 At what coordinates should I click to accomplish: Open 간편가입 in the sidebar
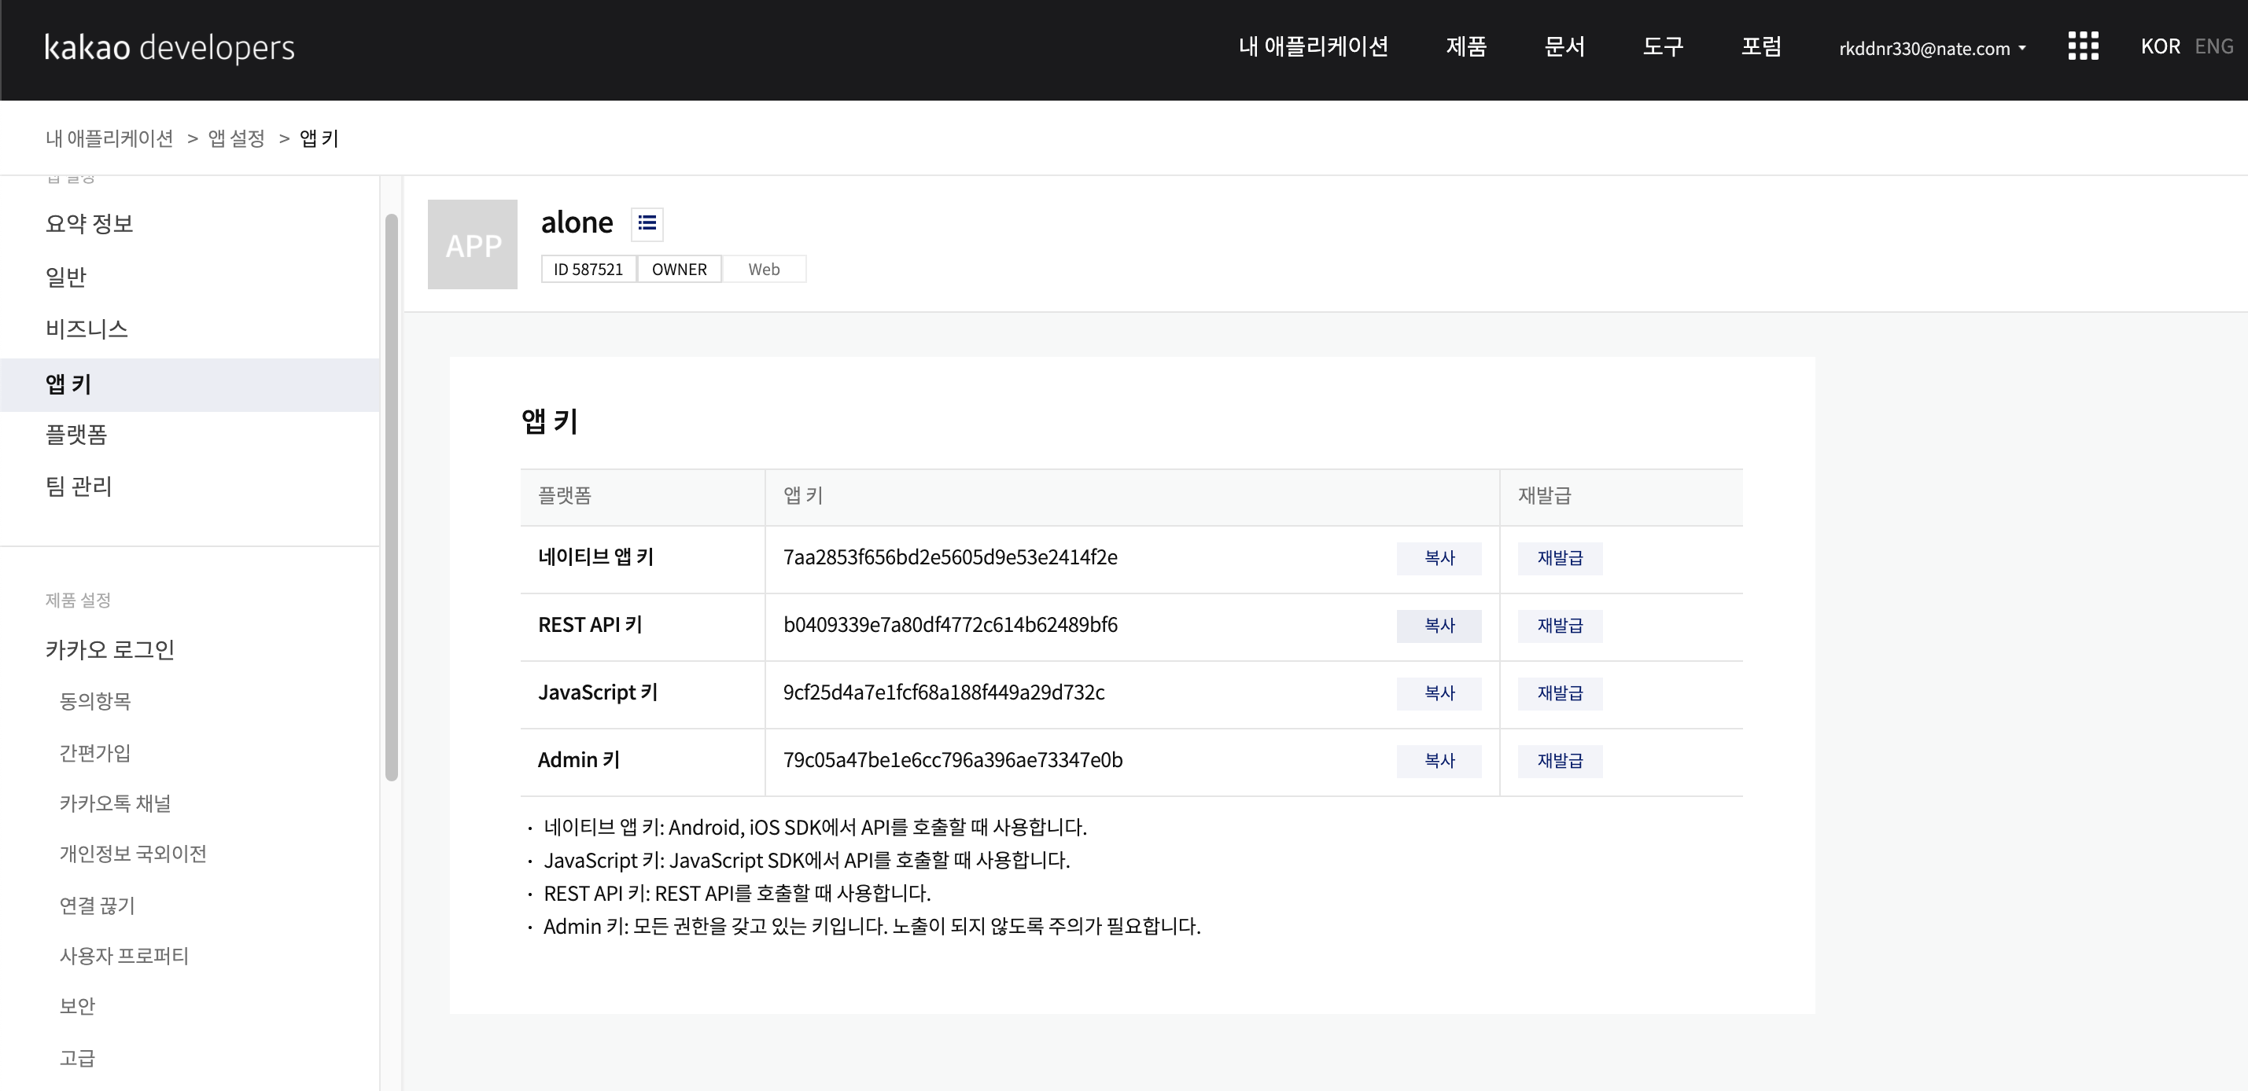(95, 753)
